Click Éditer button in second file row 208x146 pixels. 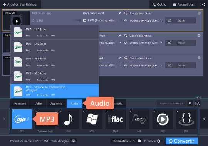tap(181, 43)
